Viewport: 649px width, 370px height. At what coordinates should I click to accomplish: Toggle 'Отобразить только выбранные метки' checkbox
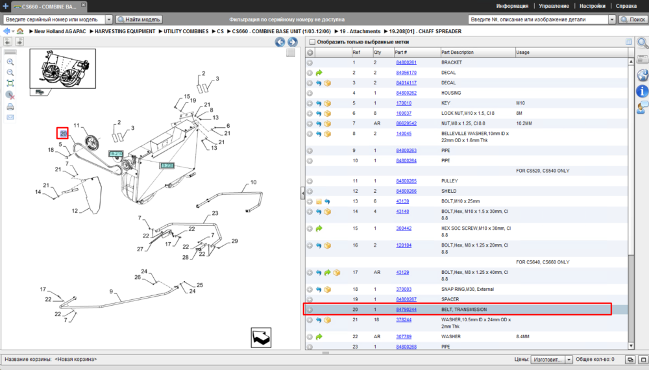(313, 42)
